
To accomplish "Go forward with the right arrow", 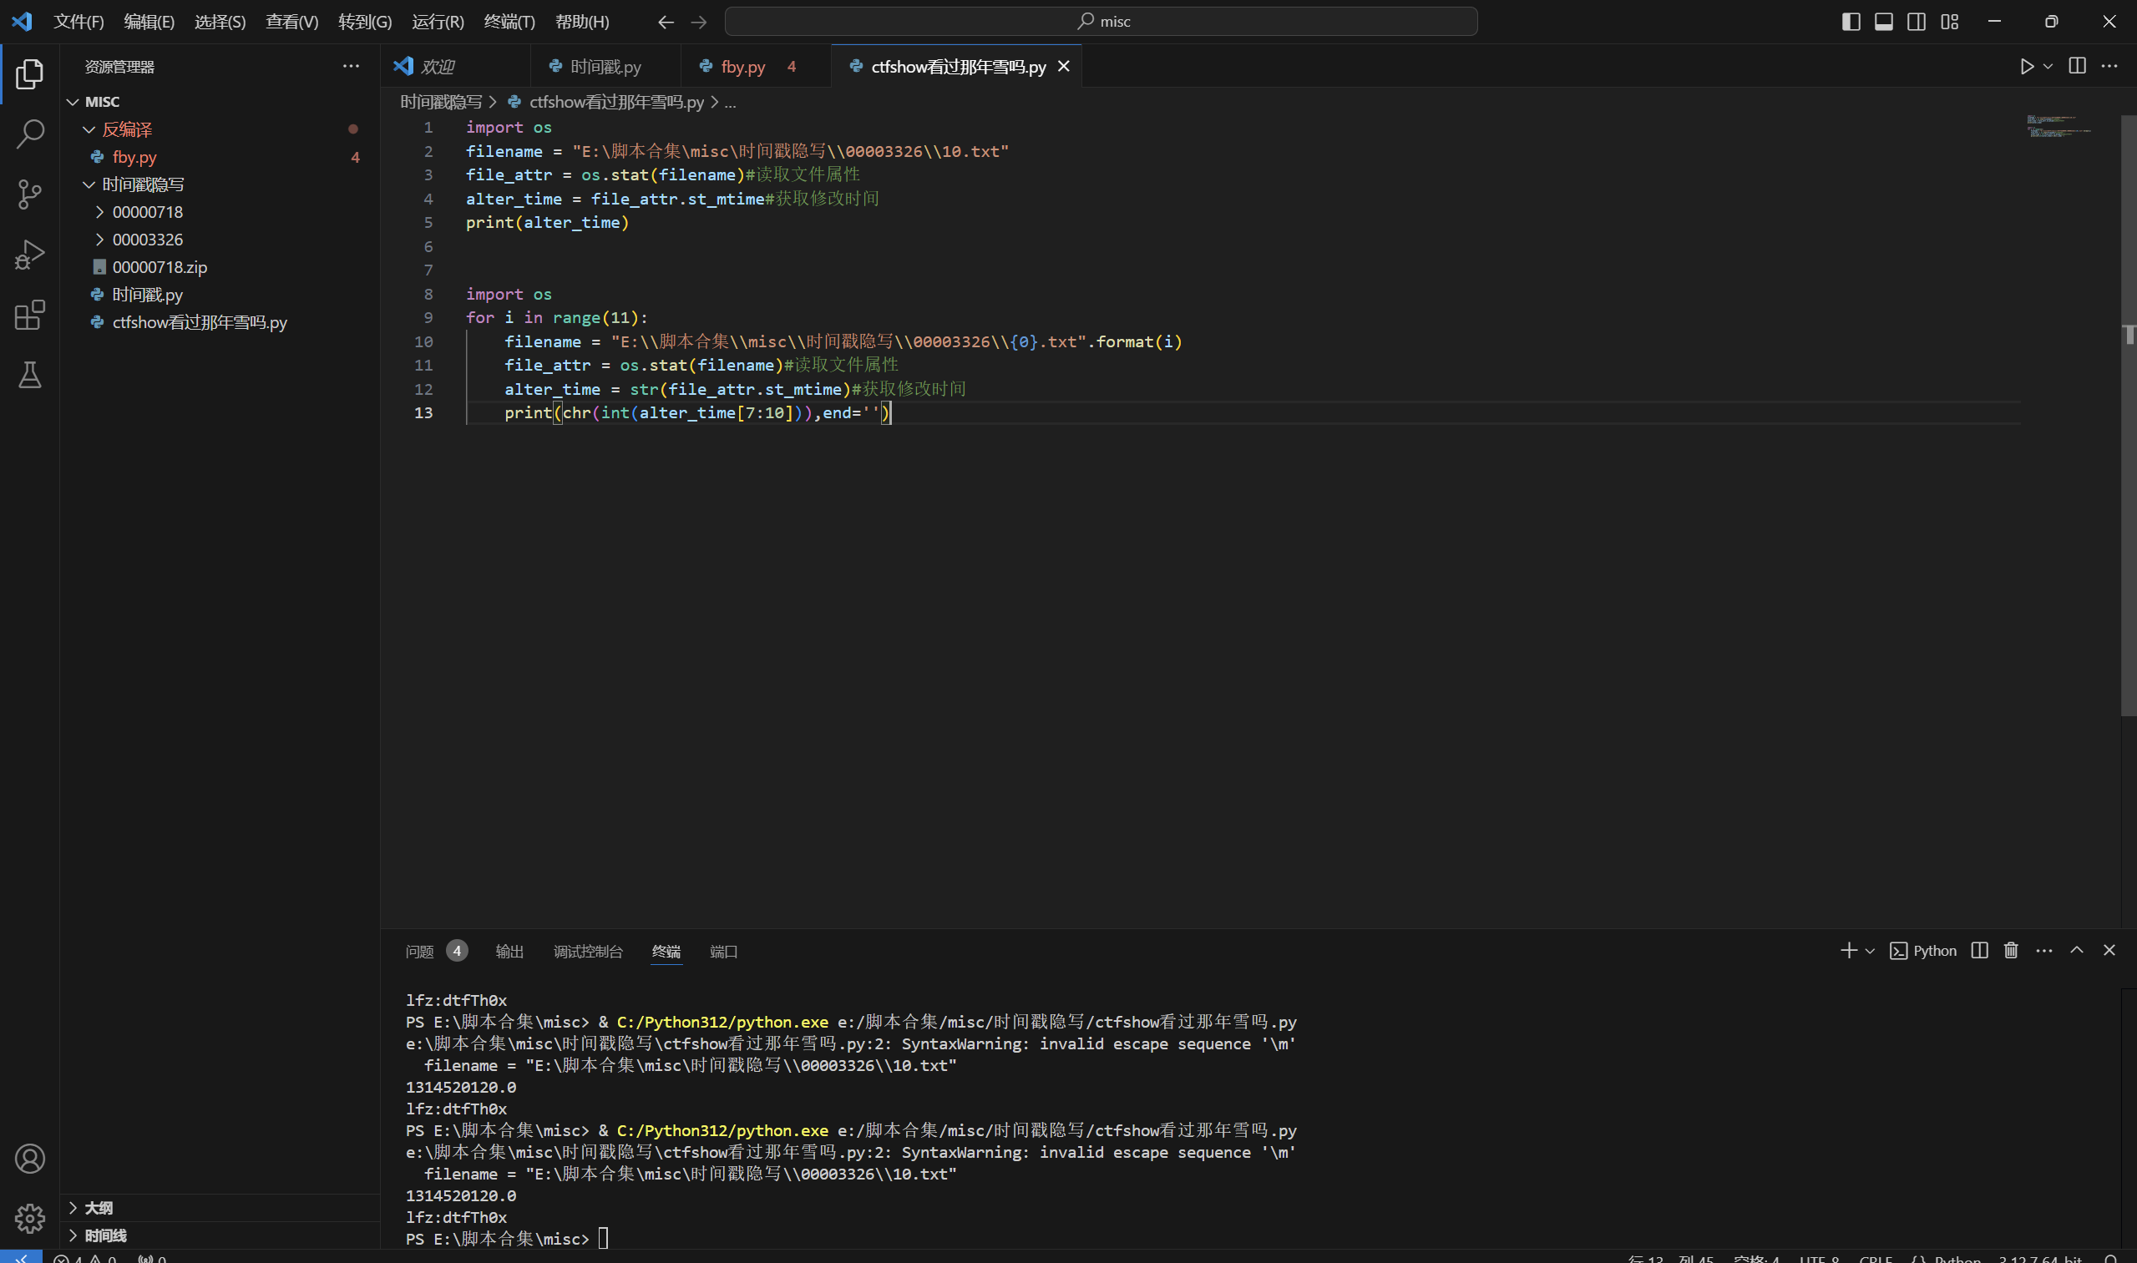I will [x=699, y=23].
